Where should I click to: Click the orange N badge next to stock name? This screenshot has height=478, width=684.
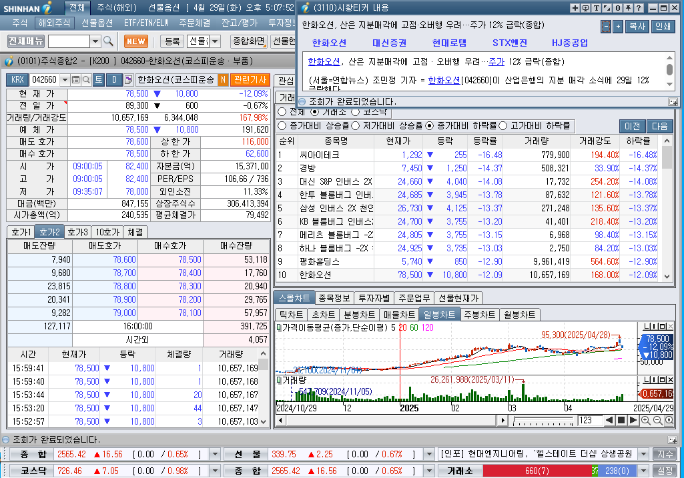(223, 80)
